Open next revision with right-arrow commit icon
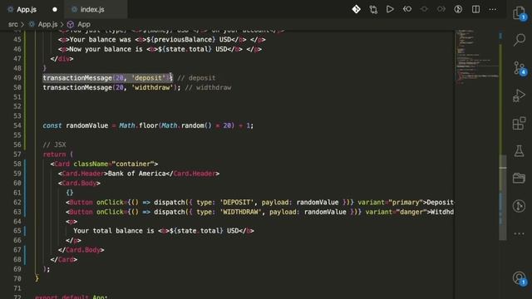The image size is (532, 299). click(441, 9)
